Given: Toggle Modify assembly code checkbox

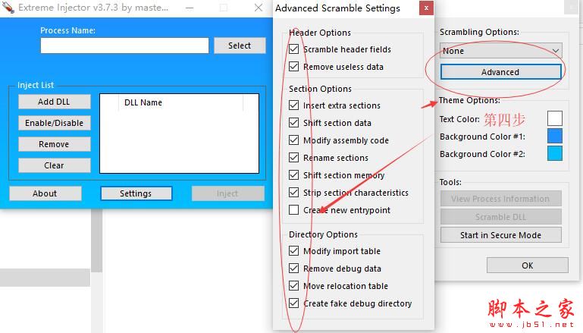Looking at the screenshot, I should 293,140.
